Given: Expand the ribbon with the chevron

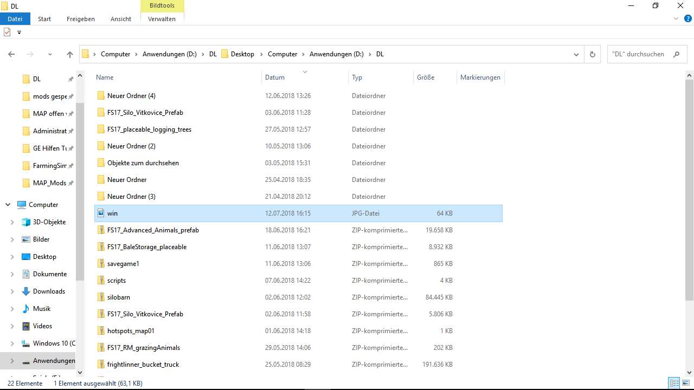Looking at the screenshot, I should tap(676, 18).
